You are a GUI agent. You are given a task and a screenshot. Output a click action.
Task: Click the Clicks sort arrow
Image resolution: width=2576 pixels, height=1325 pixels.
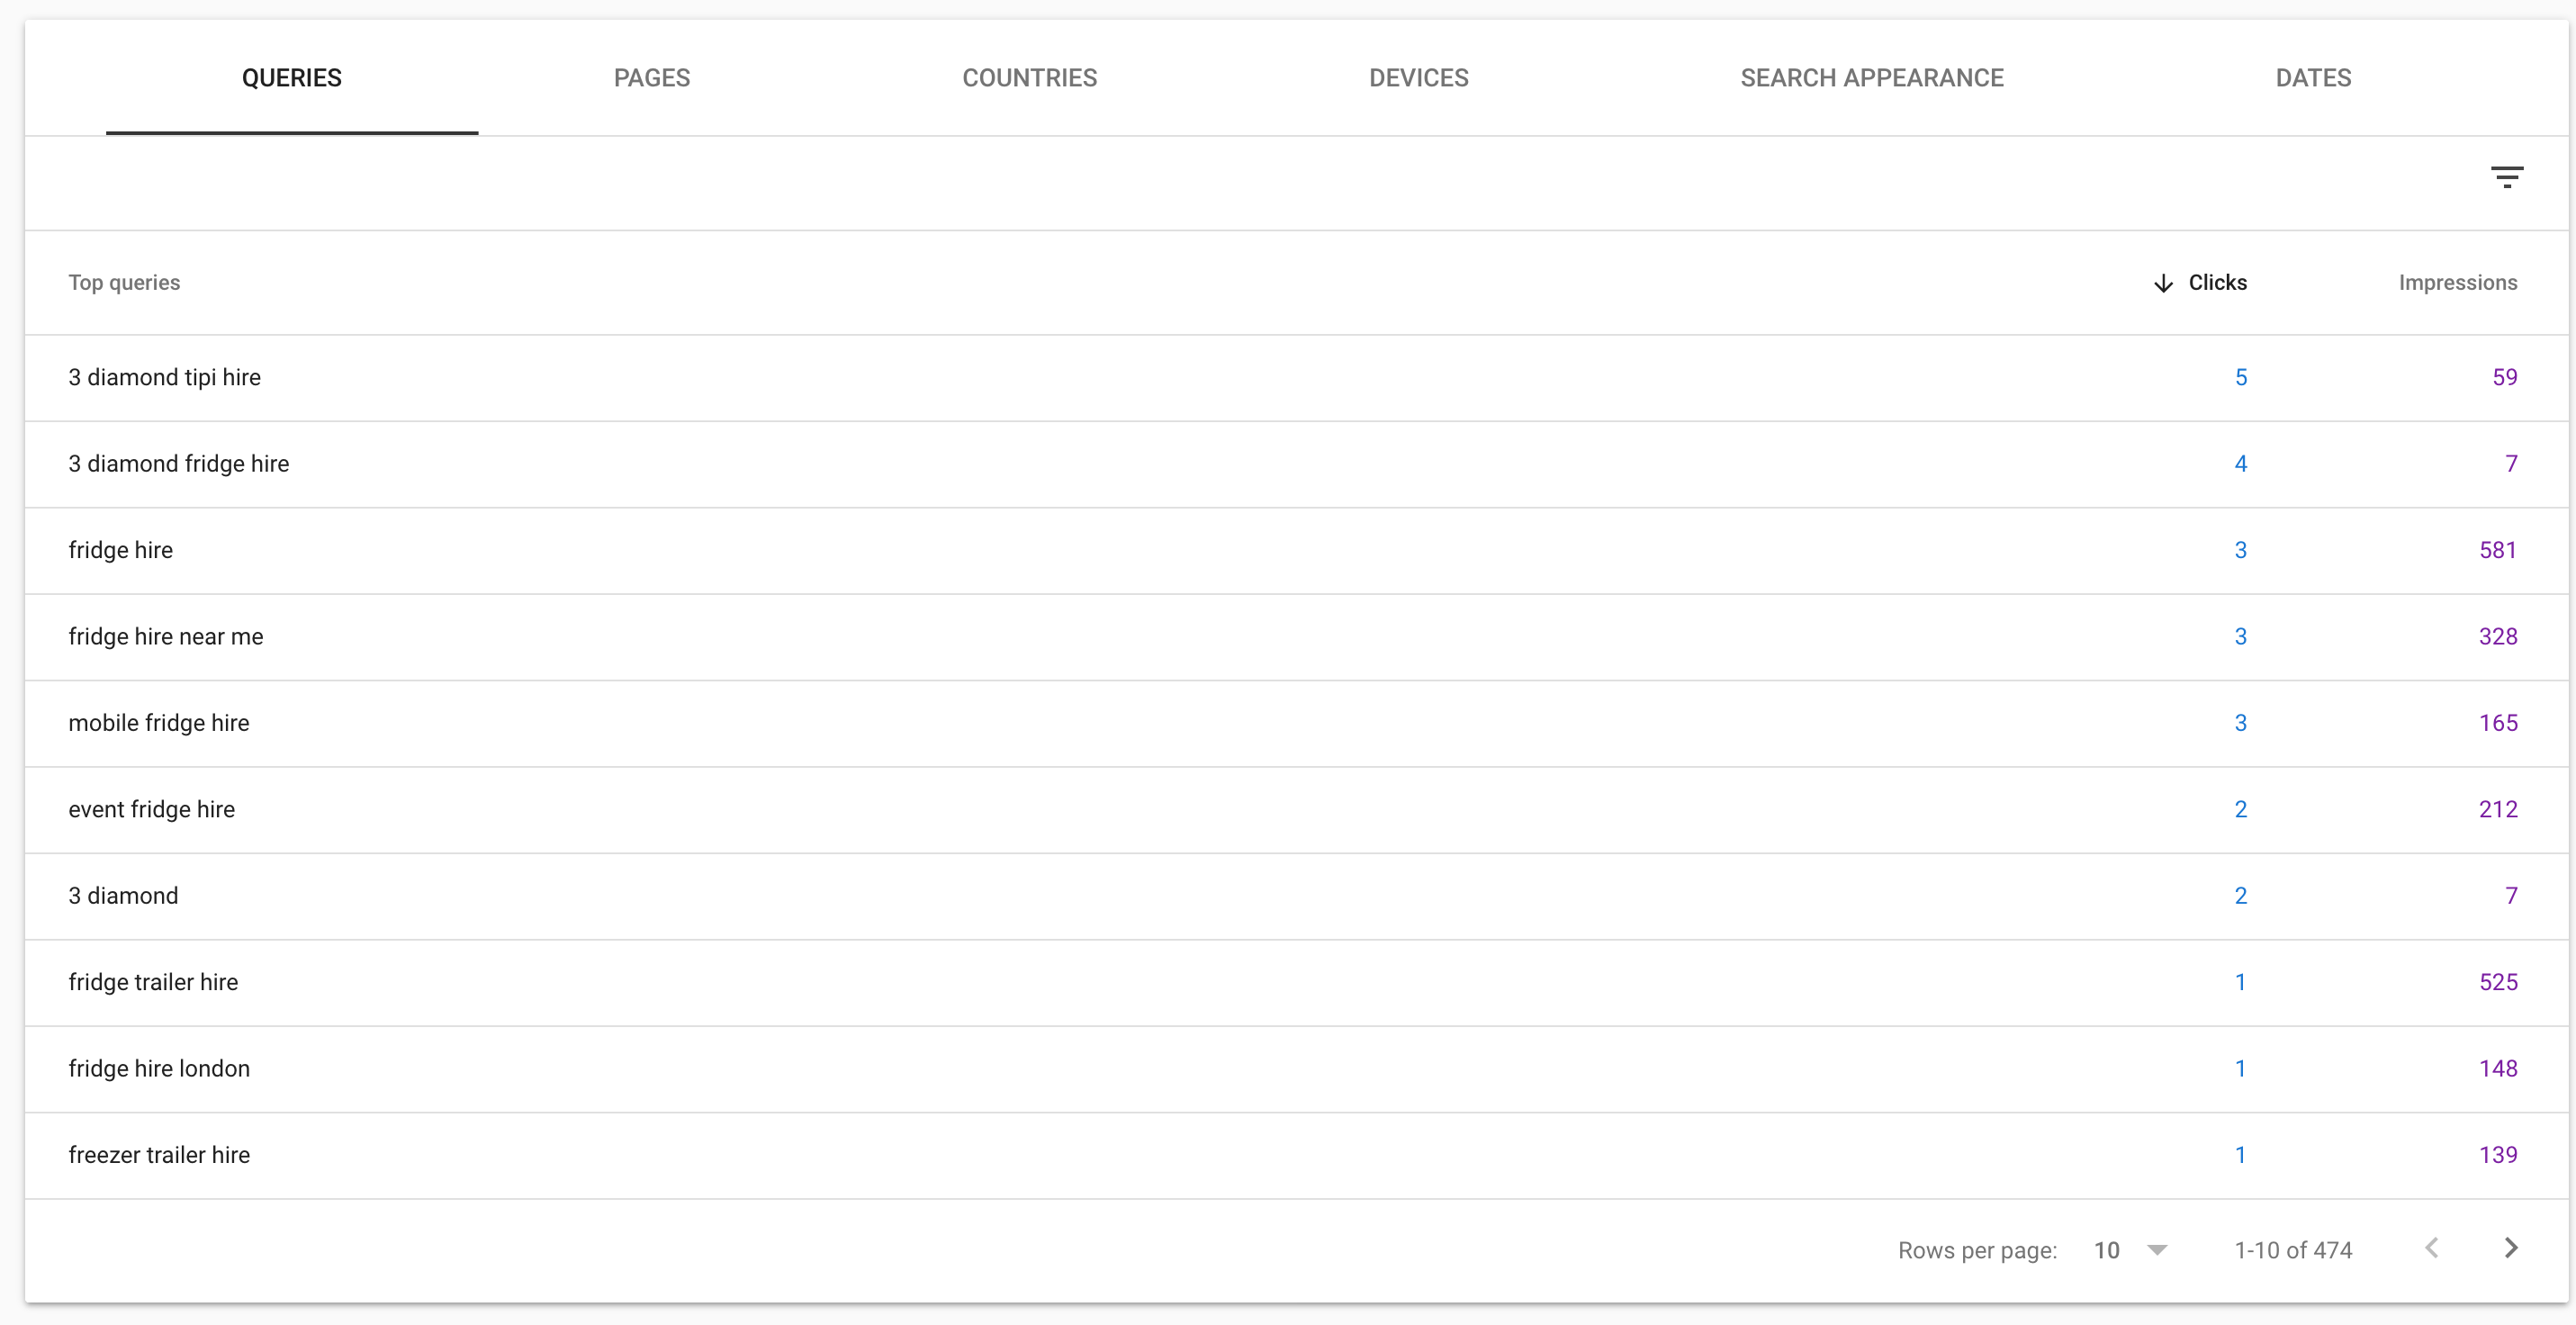click(x=2163, y=283)
